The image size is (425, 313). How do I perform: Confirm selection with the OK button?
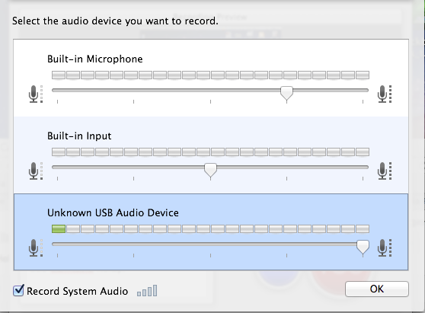[377, 289]
